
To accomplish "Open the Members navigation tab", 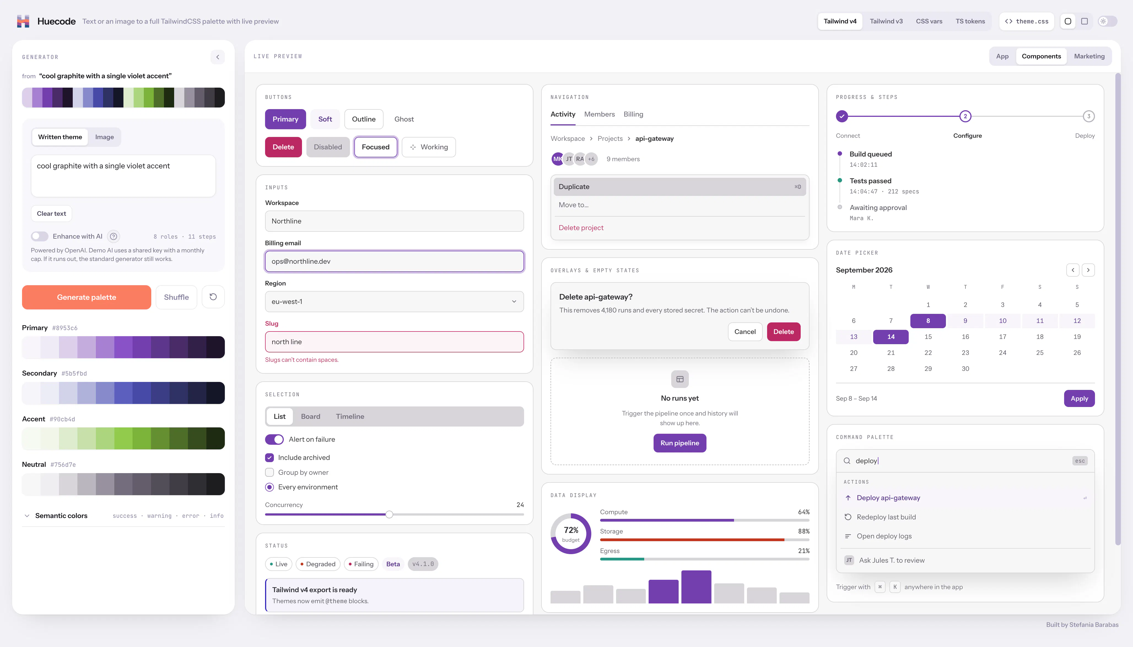I will click(599, 114).
